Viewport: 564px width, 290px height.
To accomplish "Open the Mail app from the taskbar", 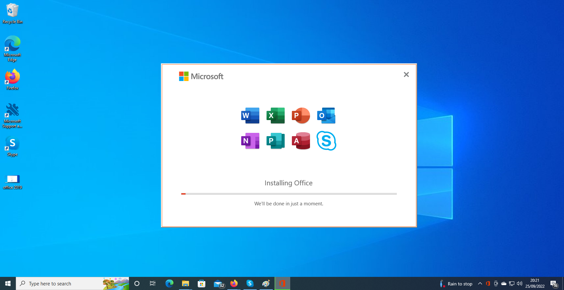I will 218,283.
